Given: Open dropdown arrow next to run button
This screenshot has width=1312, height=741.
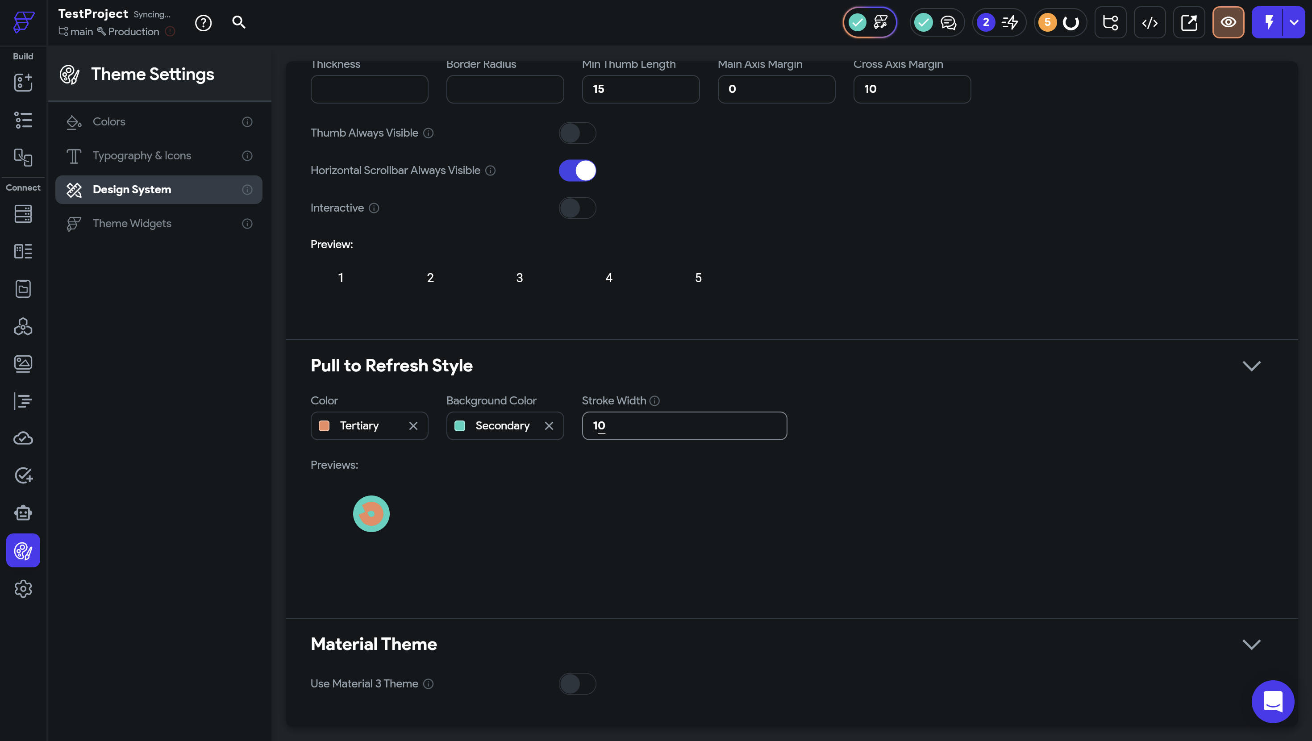Looking at the screenshot, I should click(x=1294, y=22).
